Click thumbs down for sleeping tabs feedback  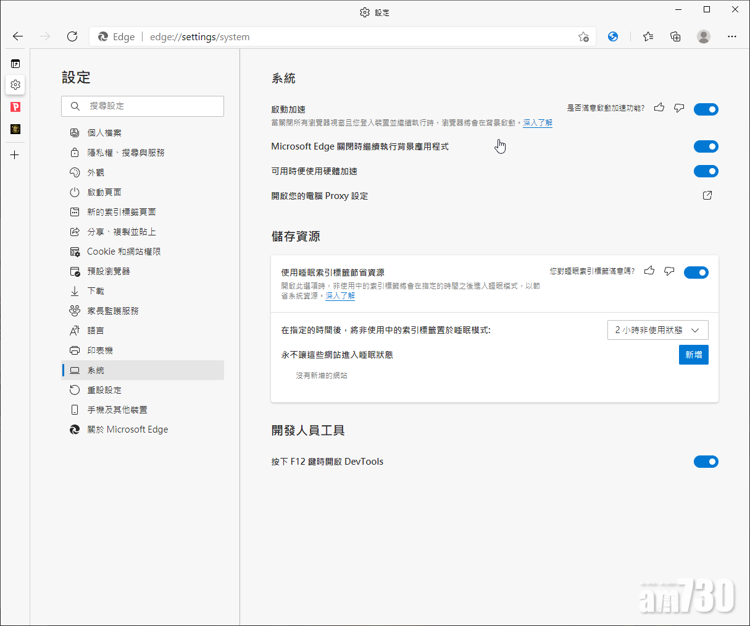pyautogui.click(x=669, y=271)
